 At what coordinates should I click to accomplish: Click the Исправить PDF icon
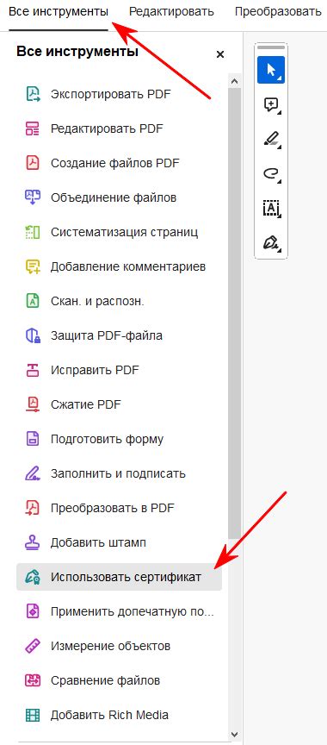pos(33,370)
